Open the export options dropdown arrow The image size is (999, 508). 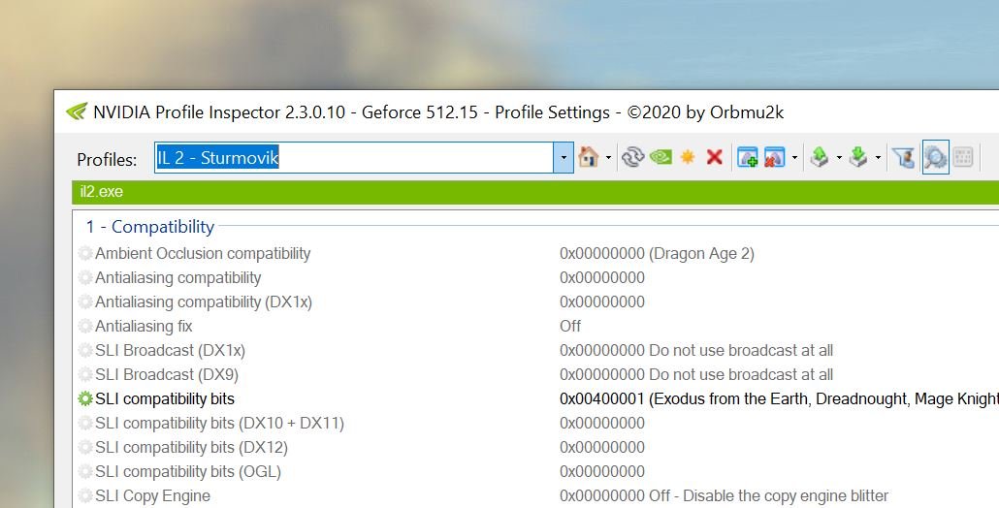(x=839, y=157)
